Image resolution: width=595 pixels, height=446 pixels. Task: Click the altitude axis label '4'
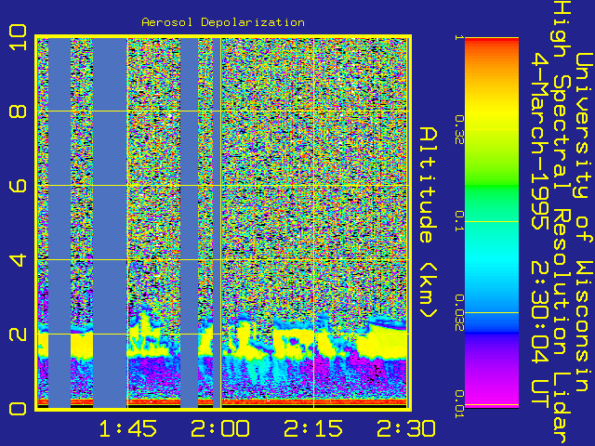click(18, 260)
